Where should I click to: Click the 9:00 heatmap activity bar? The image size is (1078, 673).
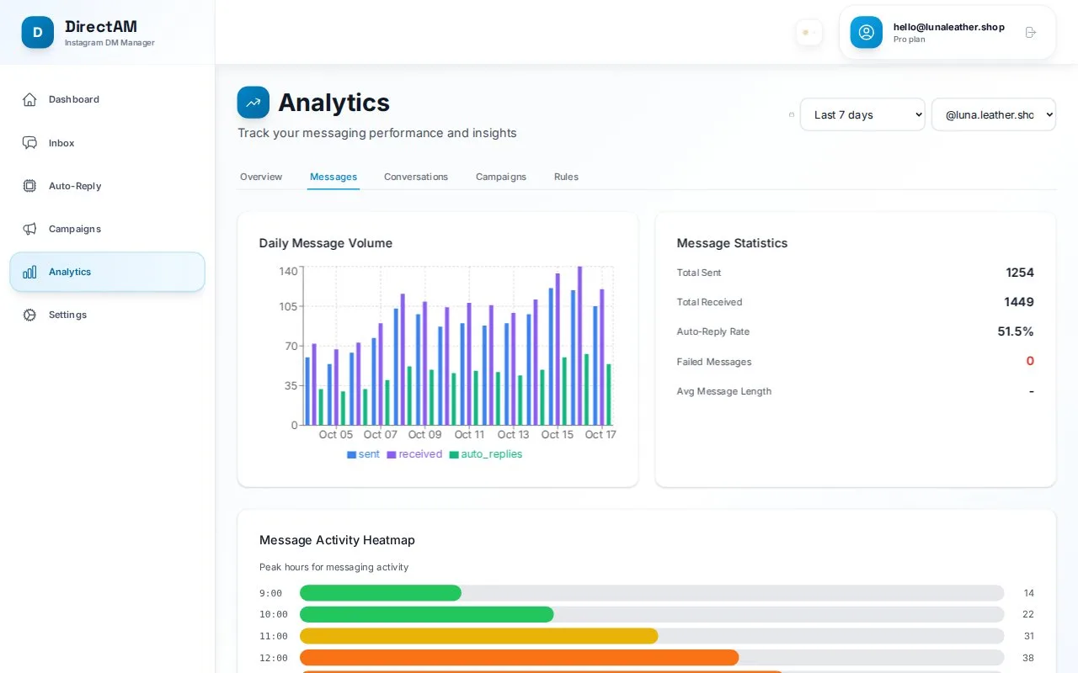(x=652, y=593)
